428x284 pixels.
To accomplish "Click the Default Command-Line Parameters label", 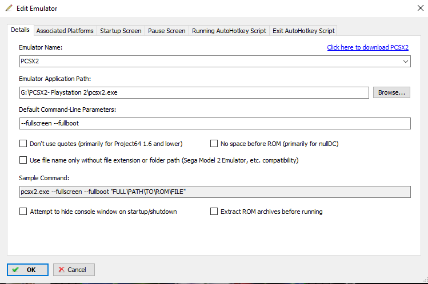I will (x=67, y=109).
